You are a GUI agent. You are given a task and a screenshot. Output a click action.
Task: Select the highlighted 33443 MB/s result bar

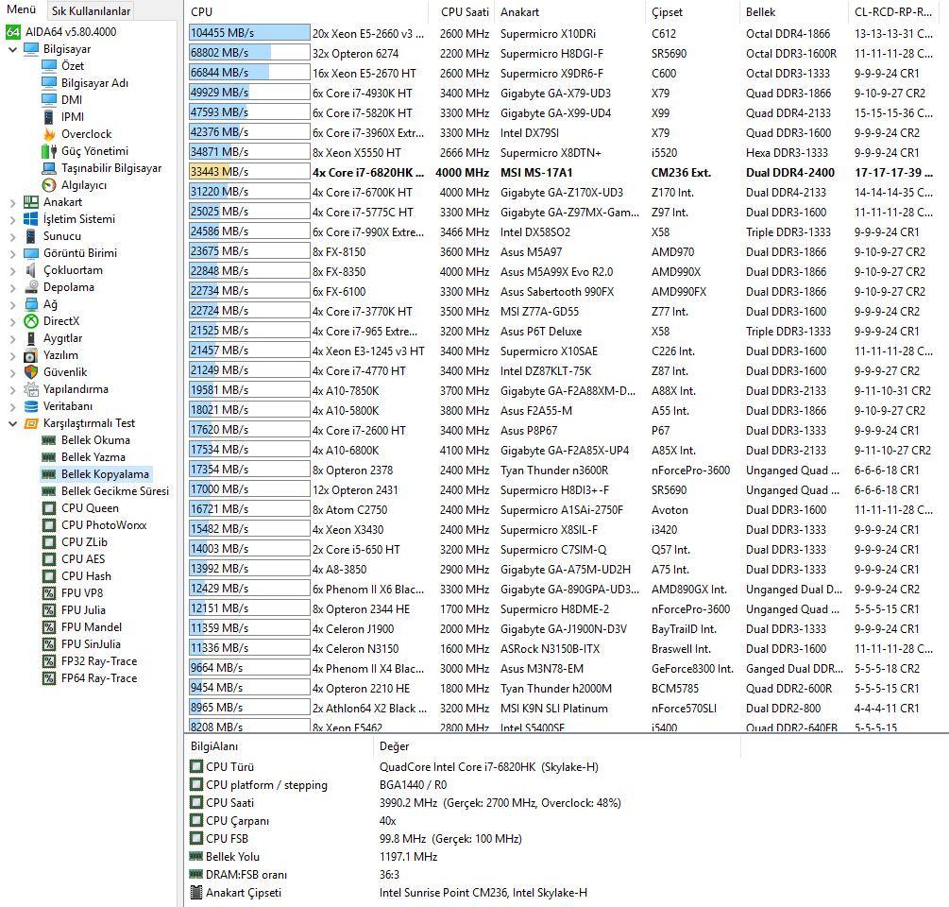pyautogui.click(x=249, y=171)
